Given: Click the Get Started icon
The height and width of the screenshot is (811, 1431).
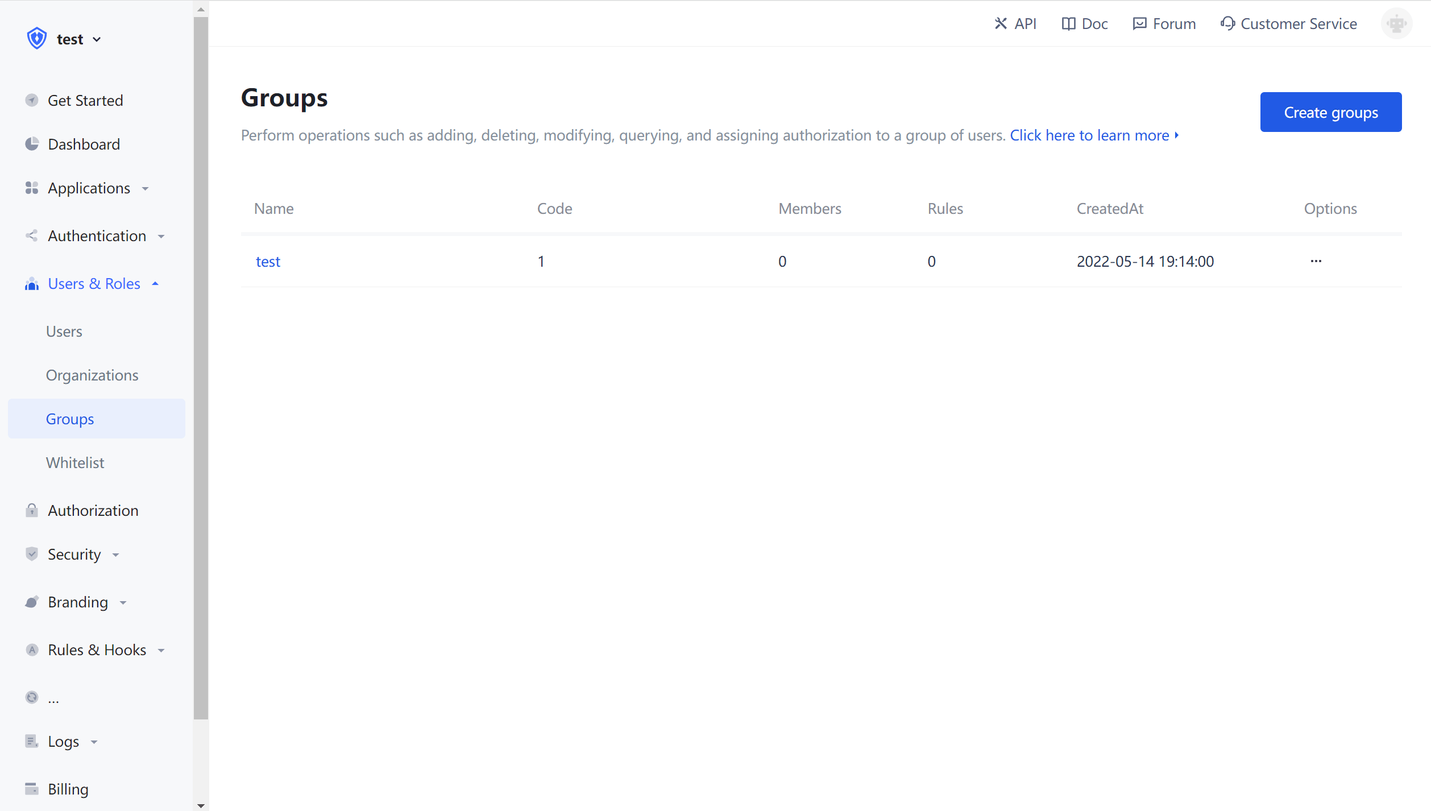Looking at the screenshot, I should (x=32, y=100).
